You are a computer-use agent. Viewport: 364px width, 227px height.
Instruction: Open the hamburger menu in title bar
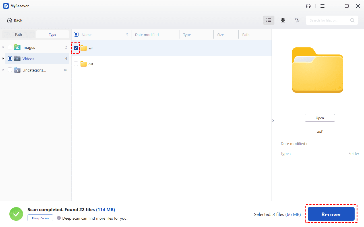[x=322, y=6]
